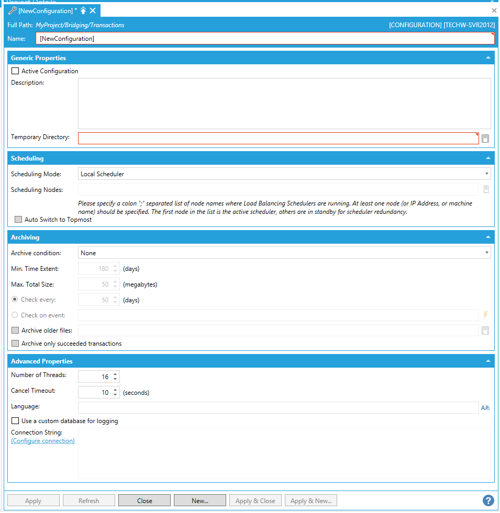This screenshot has width=500, height=513.
Task: Click the New... button
Action: click(x=200, y=500)
